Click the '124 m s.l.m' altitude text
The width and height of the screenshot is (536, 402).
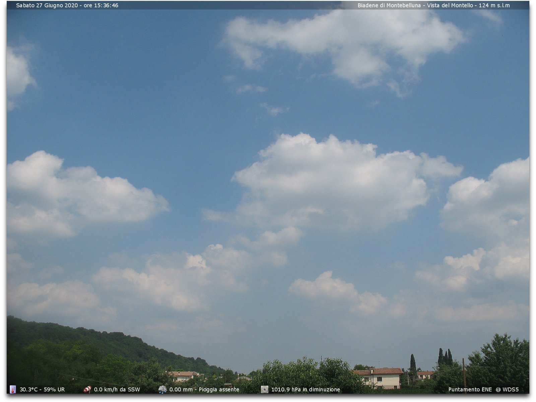[494, 5]
